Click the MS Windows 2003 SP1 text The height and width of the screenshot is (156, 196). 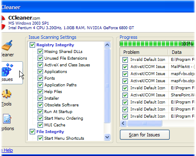(x=28, y=23)
